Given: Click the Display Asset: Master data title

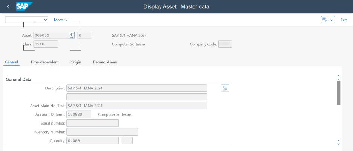Looking at the screenshot, I should pos(176,6).
